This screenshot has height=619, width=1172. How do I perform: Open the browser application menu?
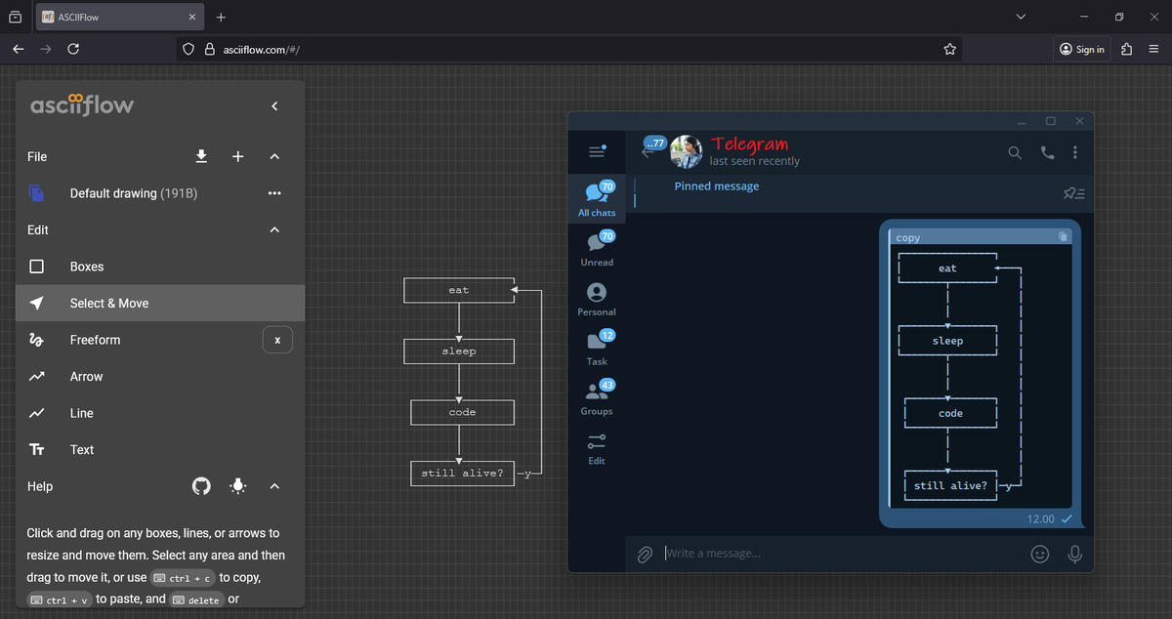[1153, 49]
